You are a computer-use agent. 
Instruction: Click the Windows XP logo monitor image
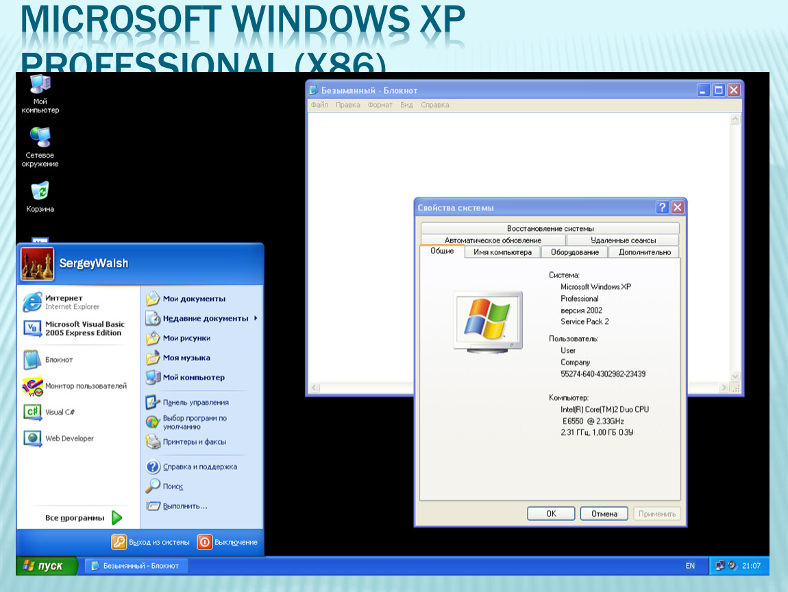tap(488, 321)
